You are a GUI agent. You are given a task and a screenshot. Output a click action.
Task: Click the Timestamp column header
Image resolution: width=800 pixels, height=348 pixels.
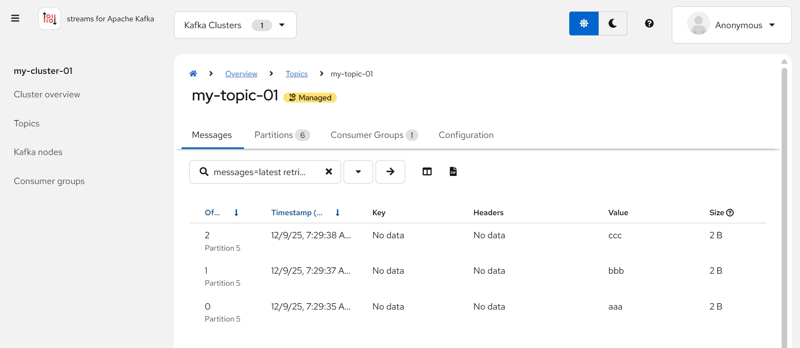pos(297,213)
